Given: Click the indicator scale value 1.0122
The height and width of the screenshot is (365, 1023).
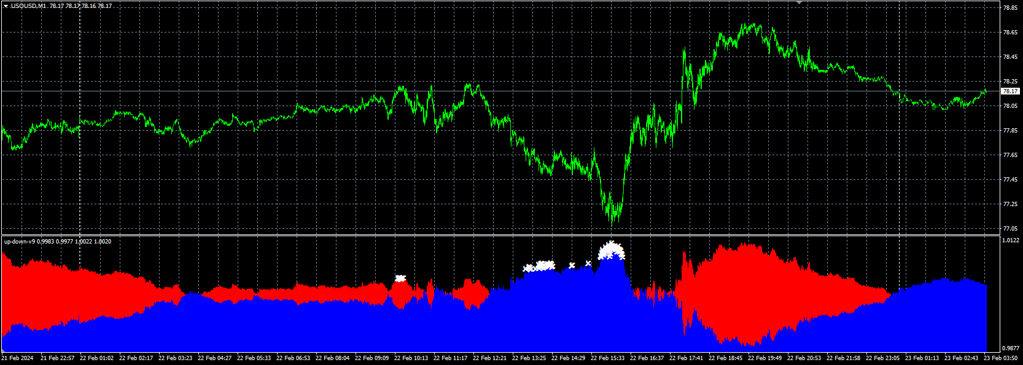Looking at the screenshot, I should tap(1011, 240).
